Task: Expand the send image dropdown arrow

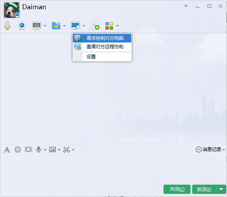Action: coord(59,150)
